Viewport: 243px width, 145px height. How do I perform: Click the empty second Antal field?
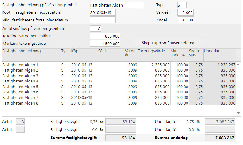pos(20,129)
